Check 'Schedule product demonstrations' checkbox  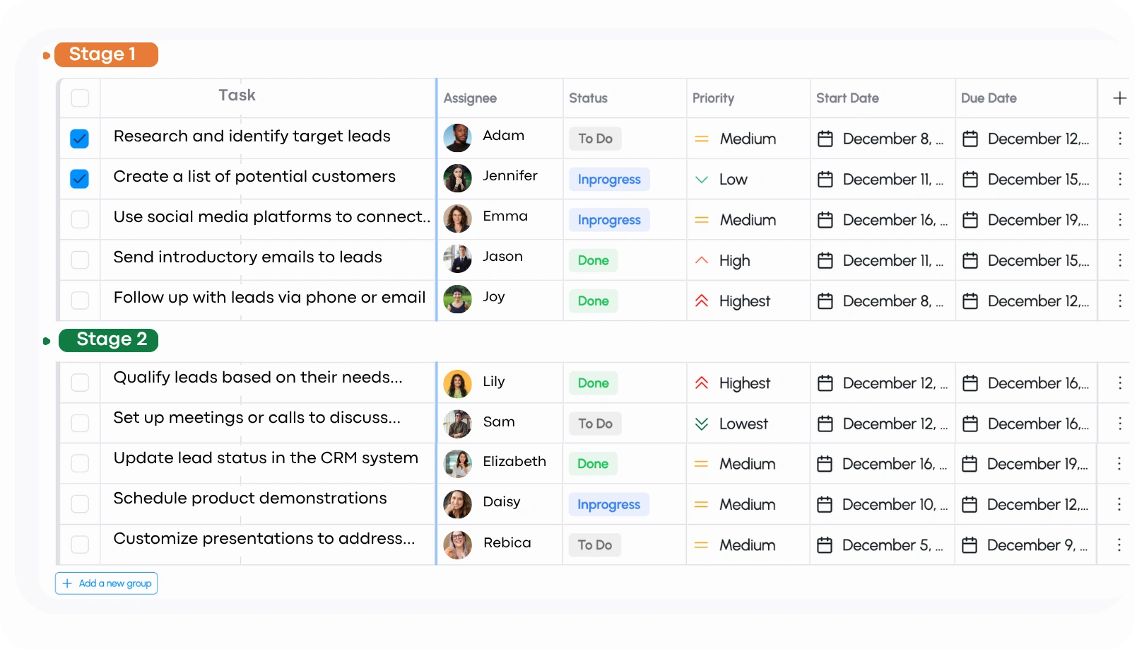(x=80, y=503)
